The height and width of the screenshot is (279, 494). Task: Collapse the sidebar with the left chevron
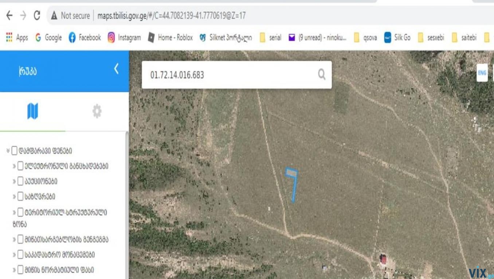(x=116, y=69)
